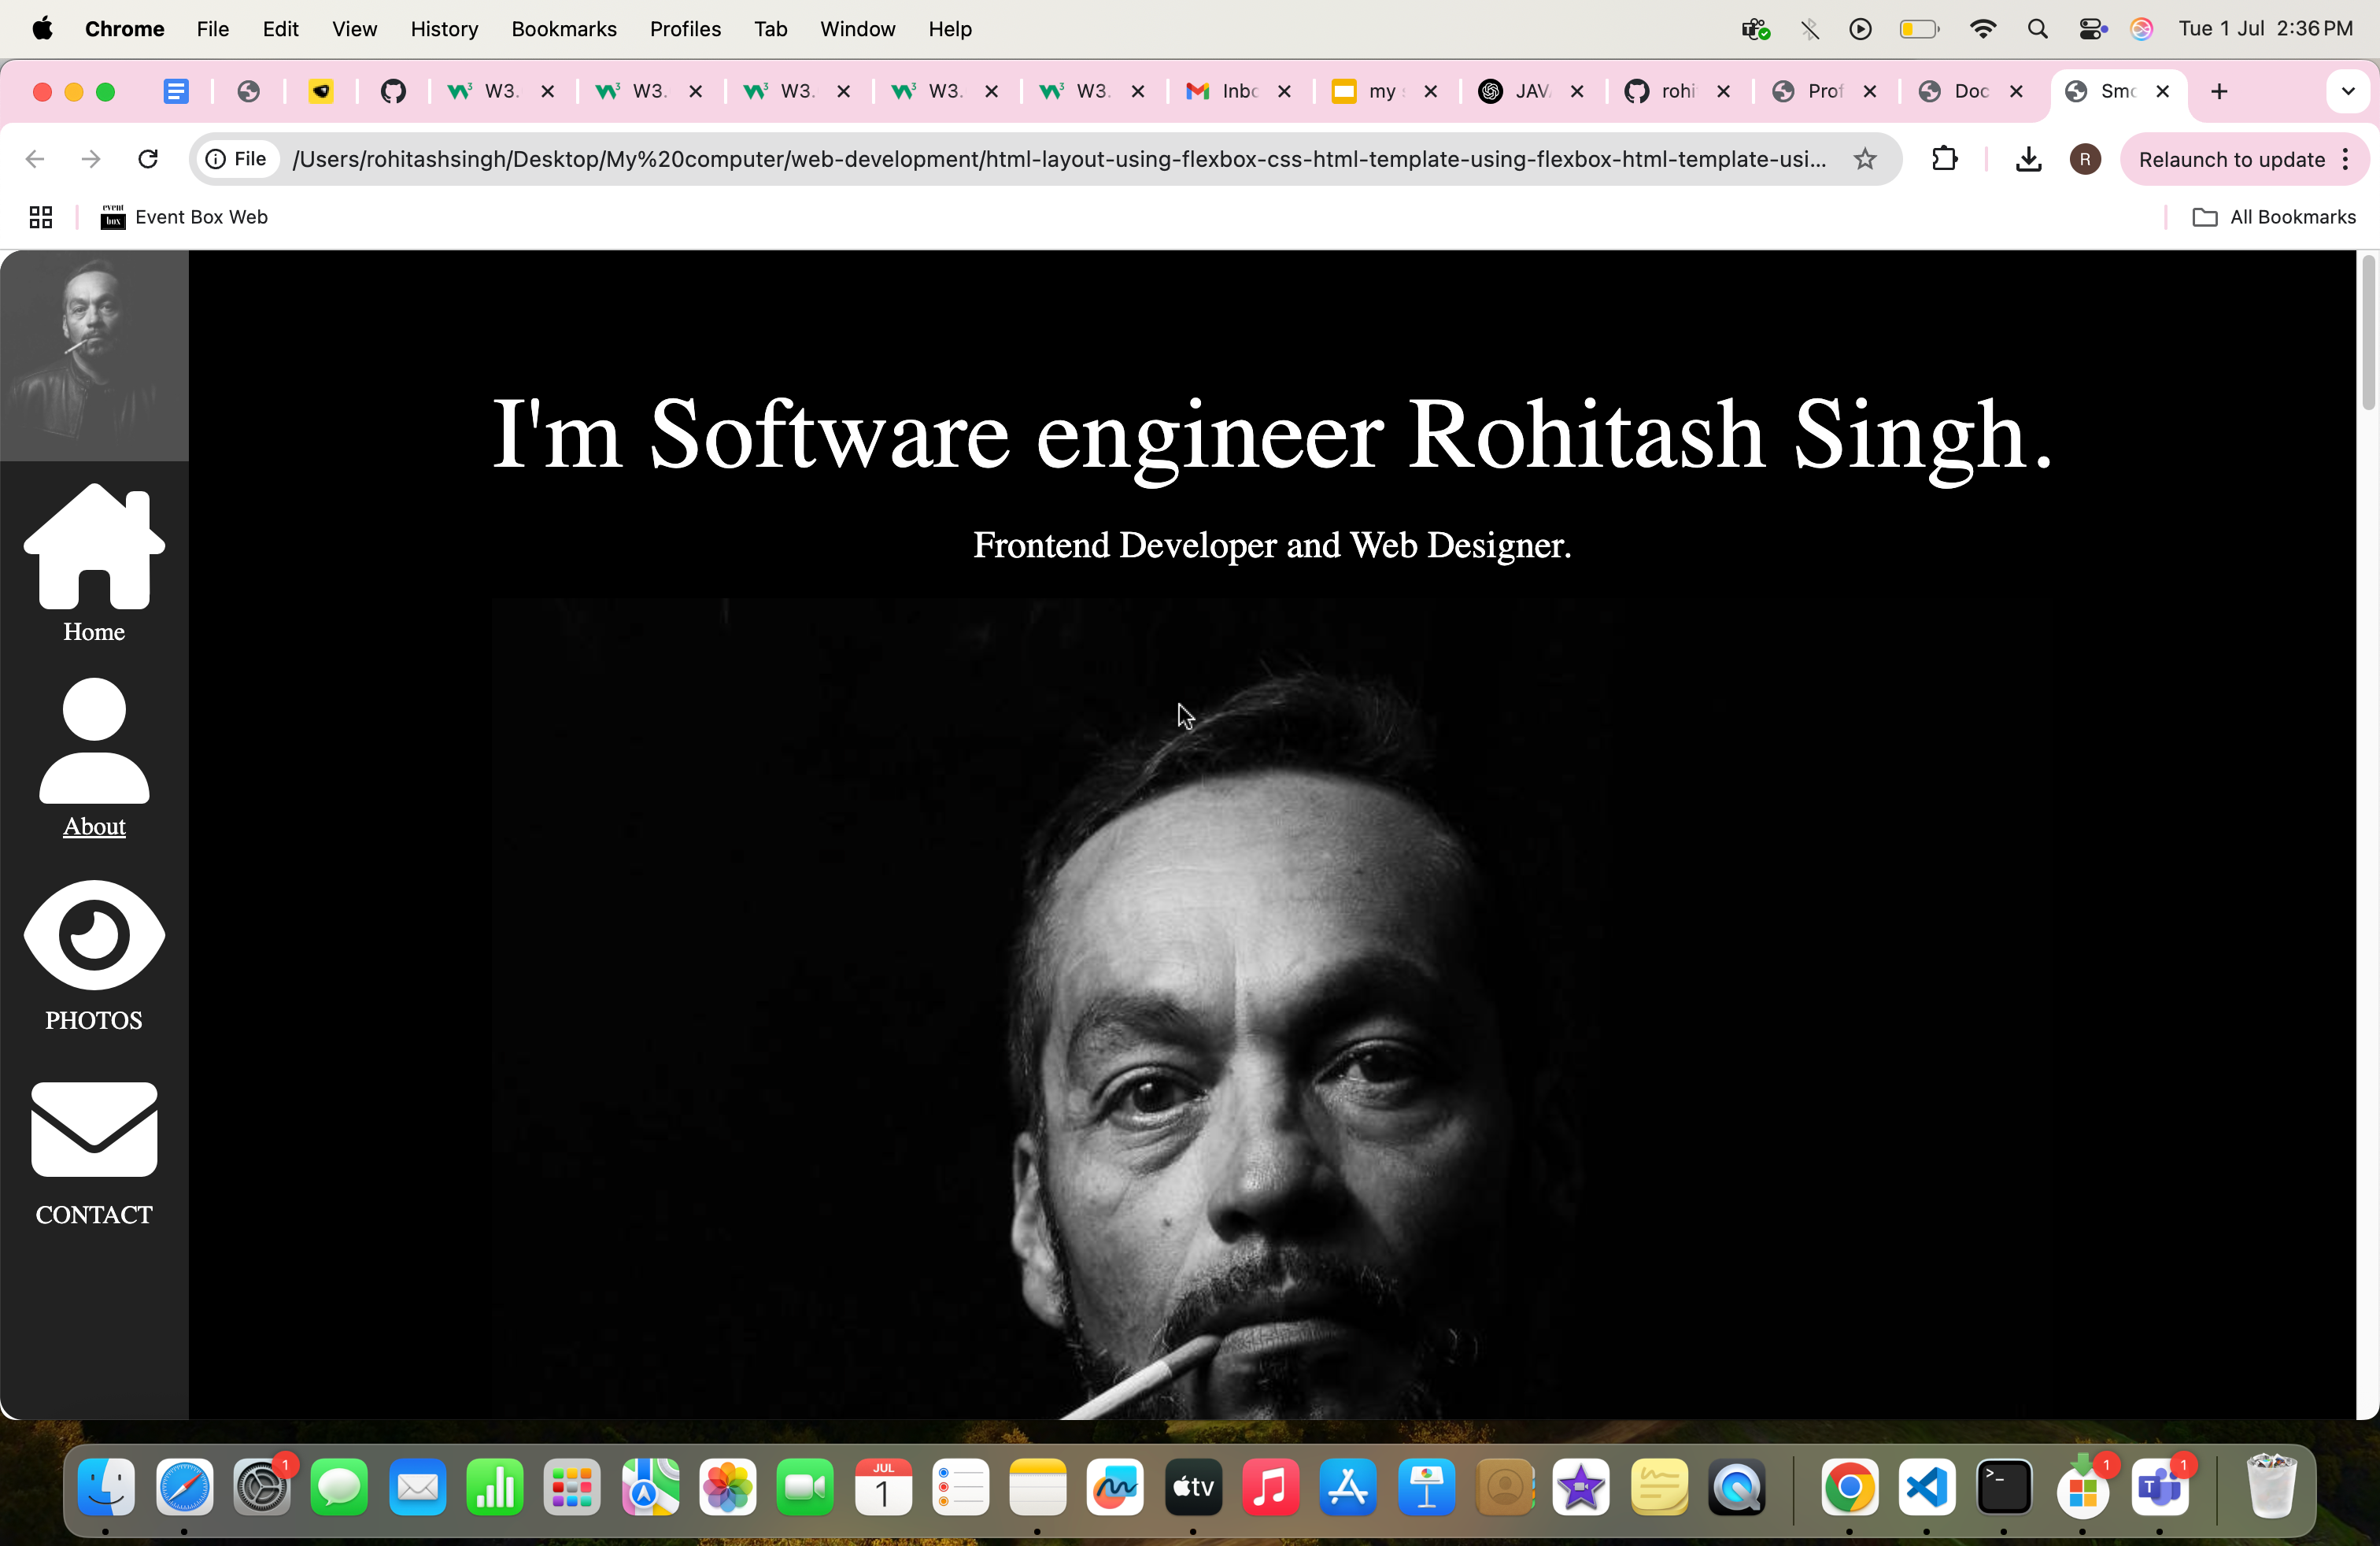Click the About person icon in sidebar
This screenshot has height=1546, width=2380.
click(x=94, y=741)
